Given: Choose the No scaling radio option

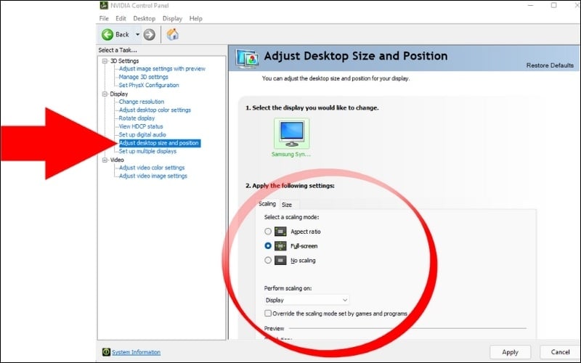Looking at the screenshot, I should tap(269, 260).
